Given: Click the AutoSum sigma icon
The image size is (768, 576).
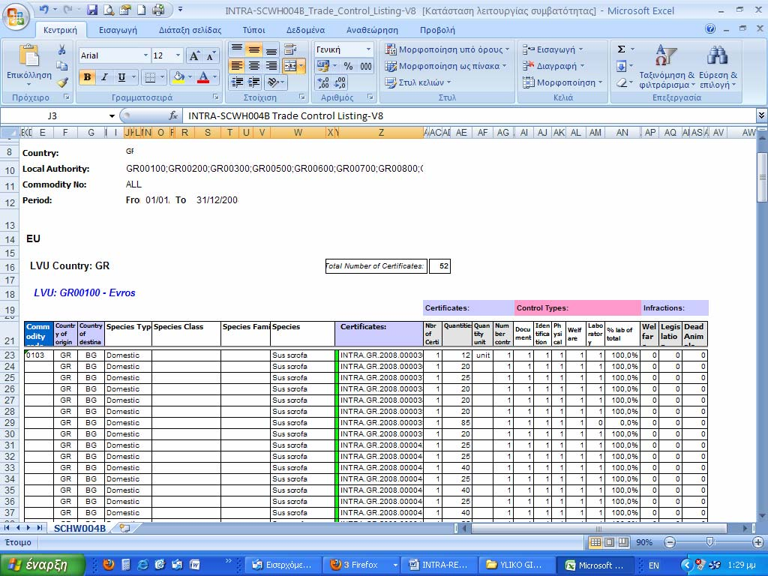Looking at the screenshot, I should [x=622, y=49].
